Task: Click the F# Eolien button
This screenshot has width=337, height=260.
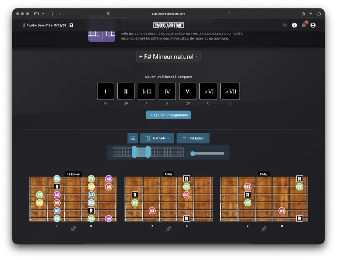Action: (193, 138)
